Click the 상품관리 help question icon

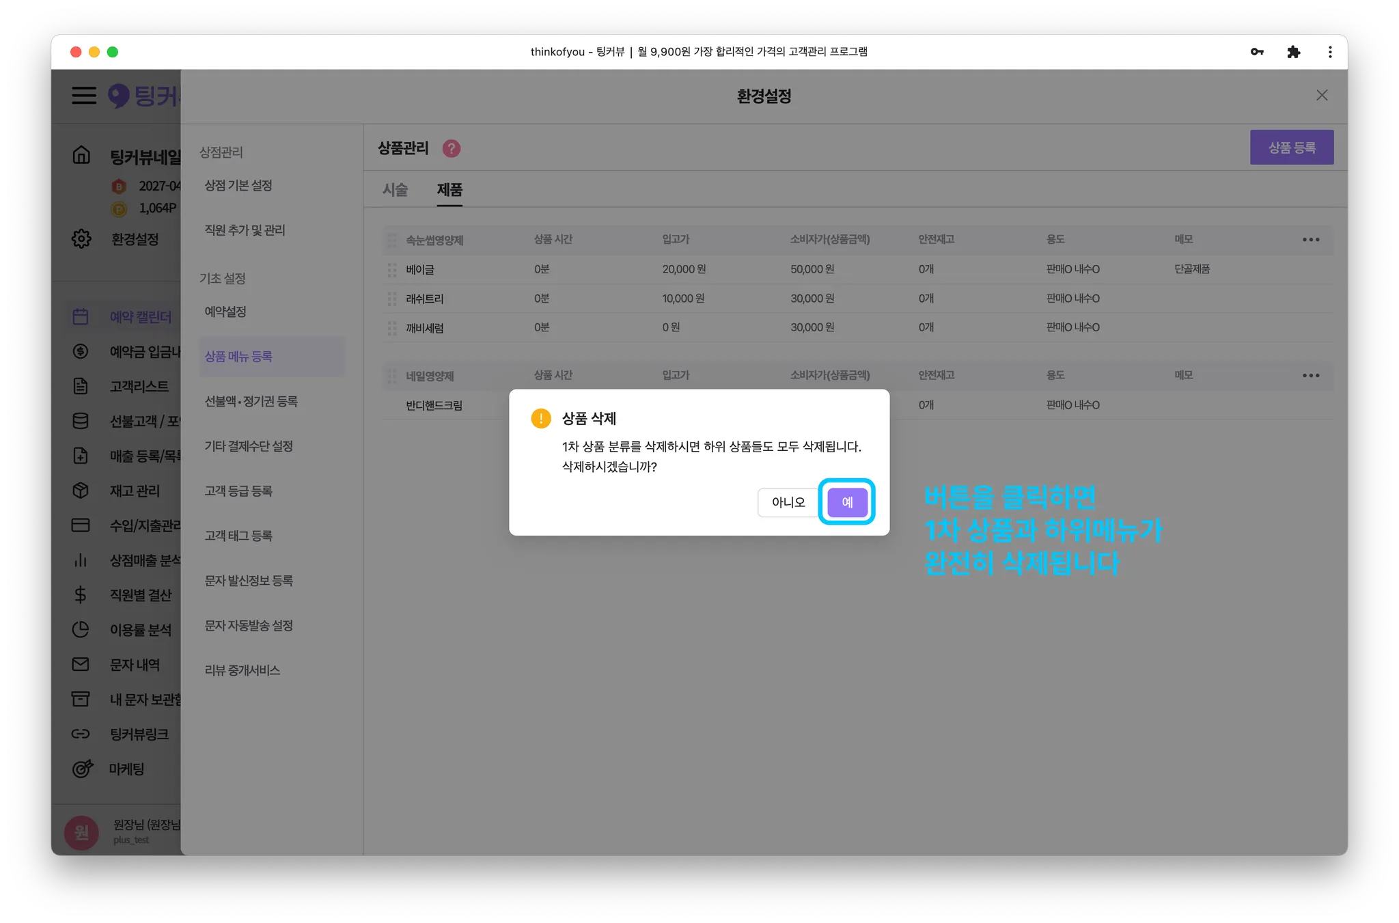pos(451,148)
